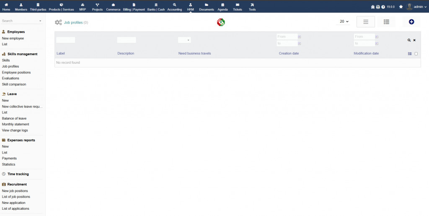The height and width of the screenshot is (216, 429).
Task: Open the Accounting module
Action: [x=175, y=7]
